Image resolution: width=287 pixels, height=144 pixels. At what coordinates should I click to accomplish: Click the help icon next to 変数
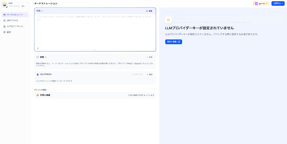point(46,57)
